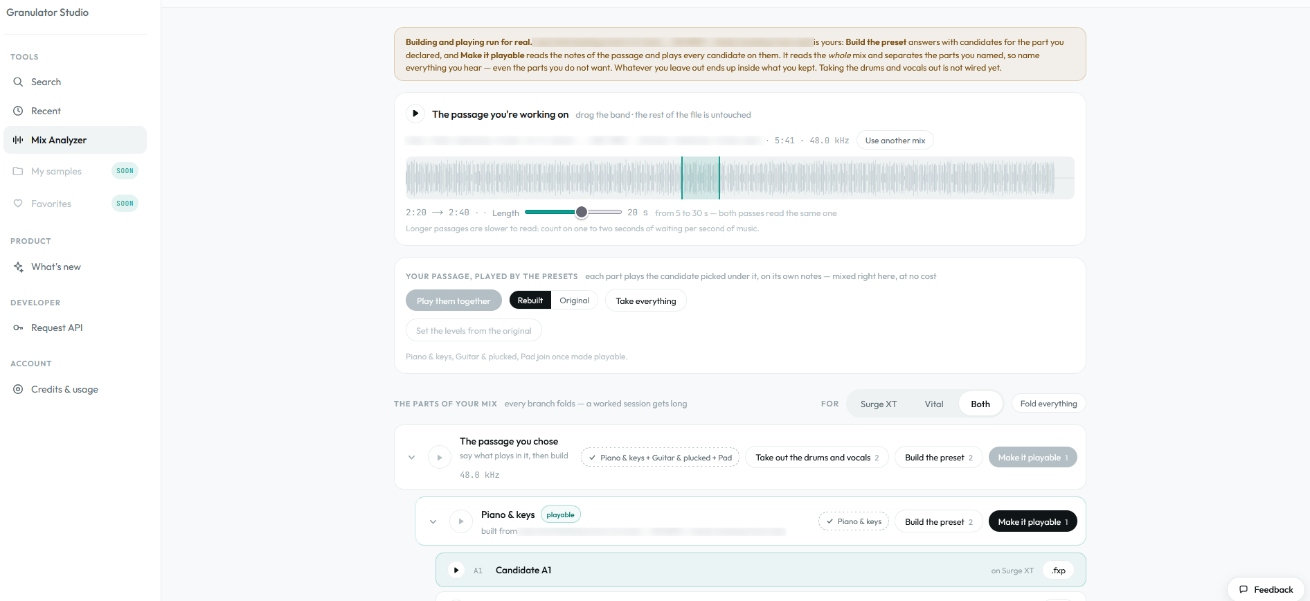This screenshot has height=601, width=1310.
Task: Click the Favorites heart icon
Action: (18, 204)
